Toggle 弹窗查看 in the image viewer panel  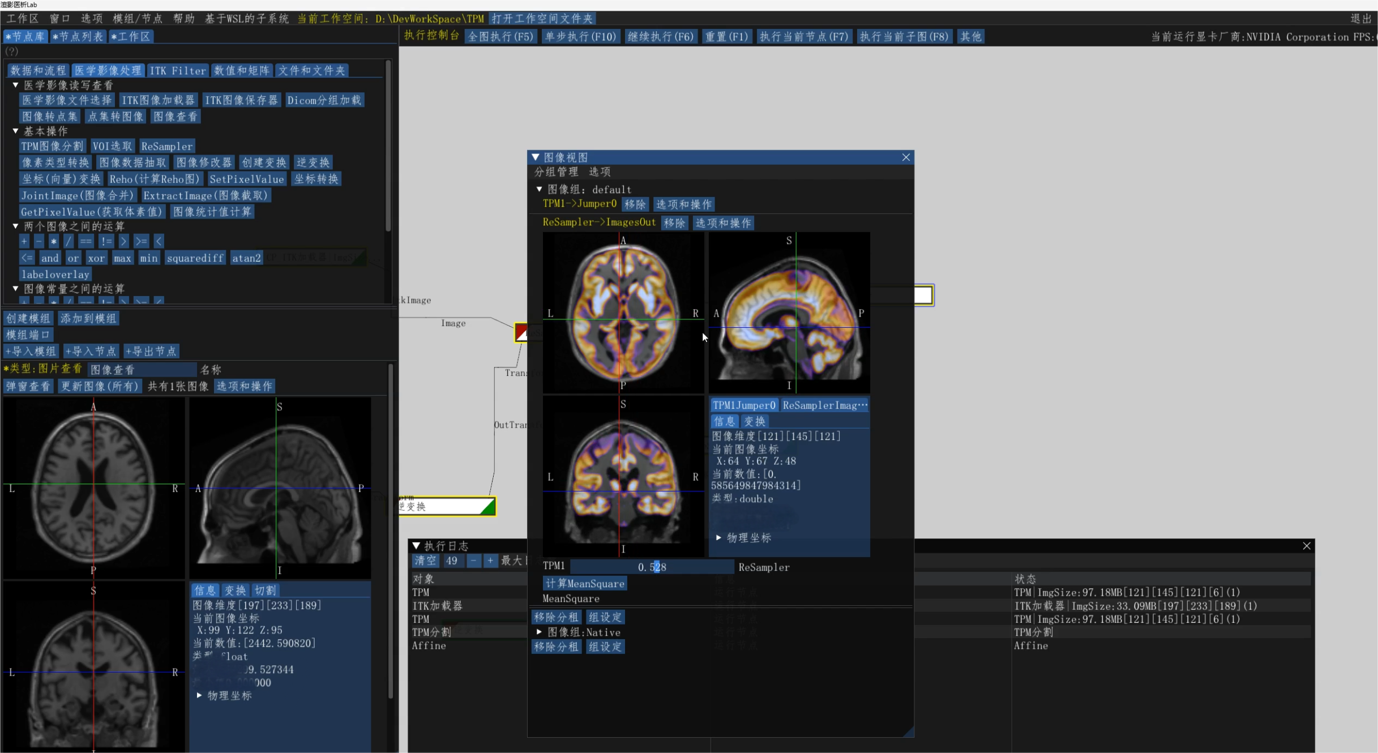pos(28,386)
